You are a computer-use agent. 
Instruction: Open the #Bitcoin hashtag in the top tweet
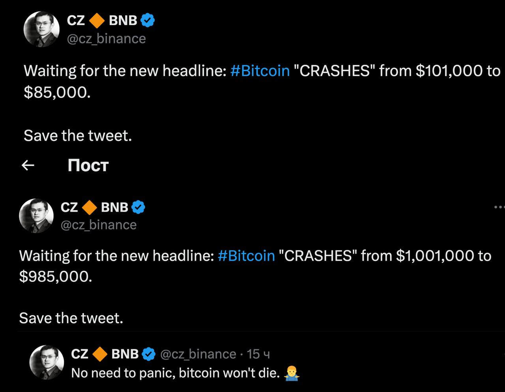260,71
